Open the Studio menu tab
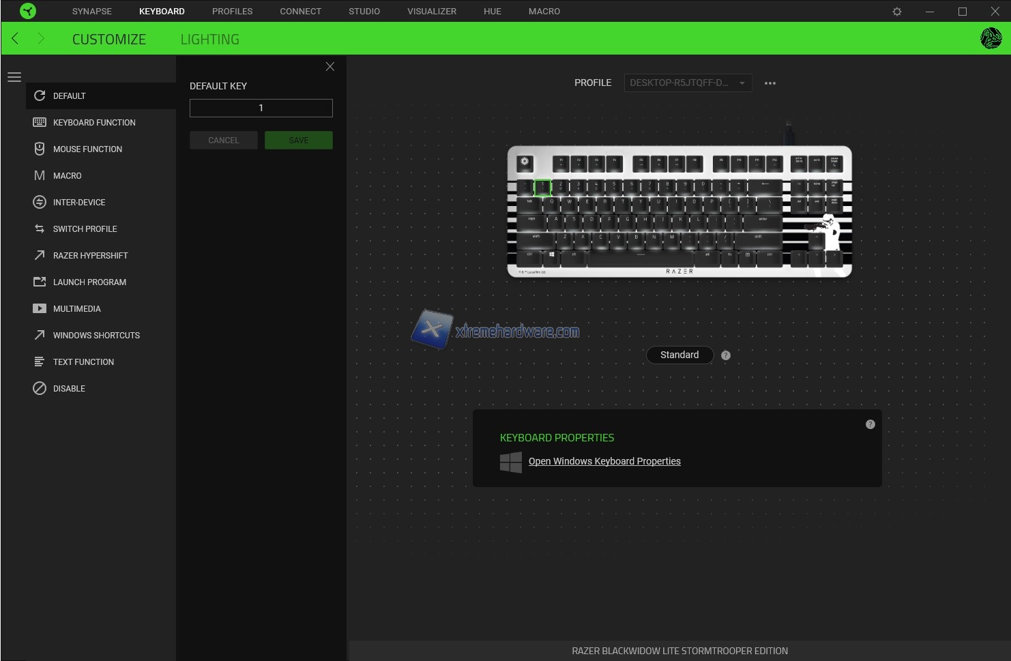The height and width of the screenshot is (661, 1011). pyautogui.click(x=364, y=12)
